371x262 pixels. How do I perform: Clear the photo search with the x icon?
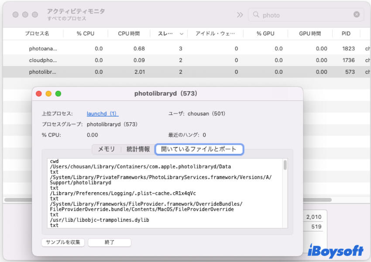point(357,15)
